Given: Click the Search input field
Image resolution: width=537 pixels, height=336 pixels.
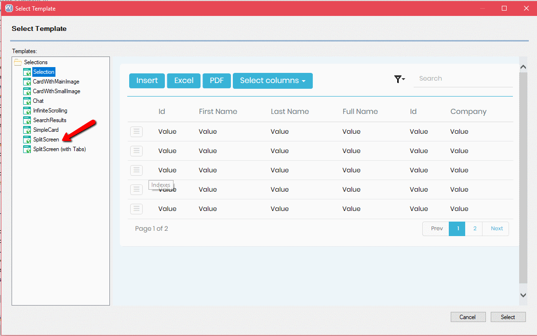Looking at the screenshot, I should pos(463,79).
